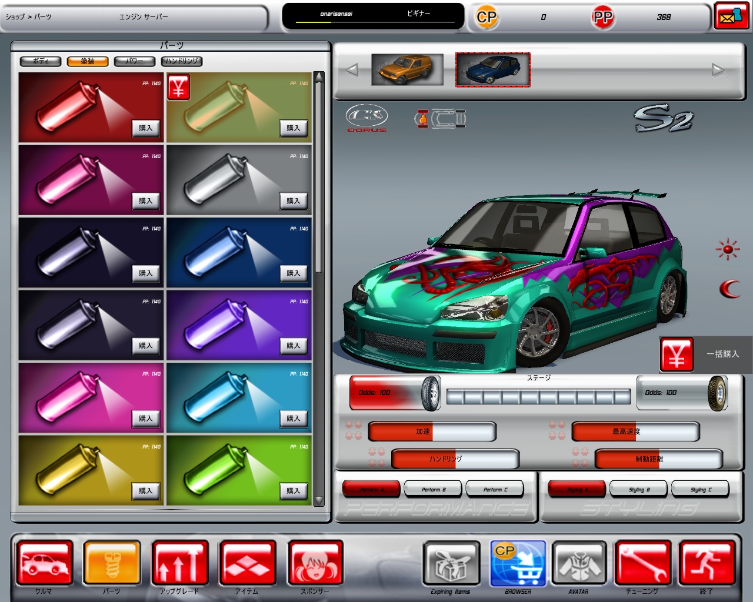Switch to the ボディ parts tab

[x=41, y=61]
